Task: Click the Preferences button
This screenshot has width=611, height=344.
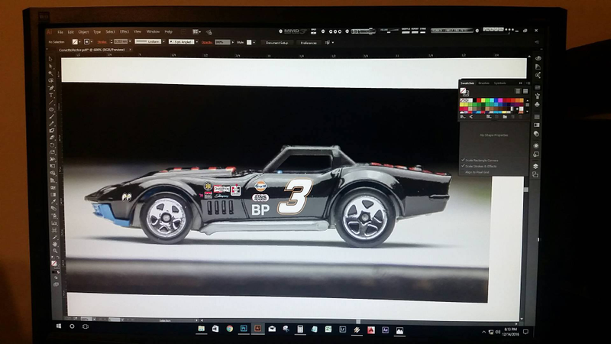Action: [309, 43]
